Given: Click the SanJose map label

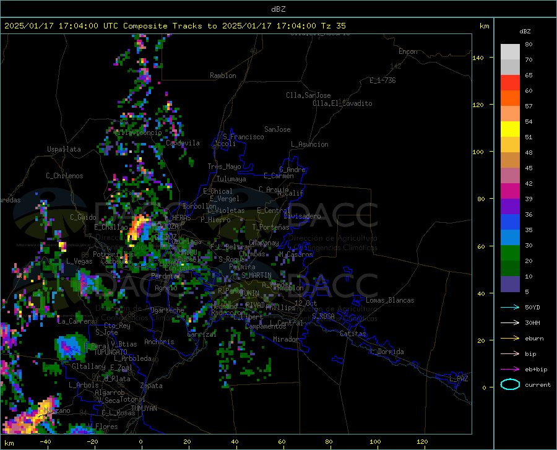Looking at the screenshot, I should pyautogui.click(x=277, y=129).
